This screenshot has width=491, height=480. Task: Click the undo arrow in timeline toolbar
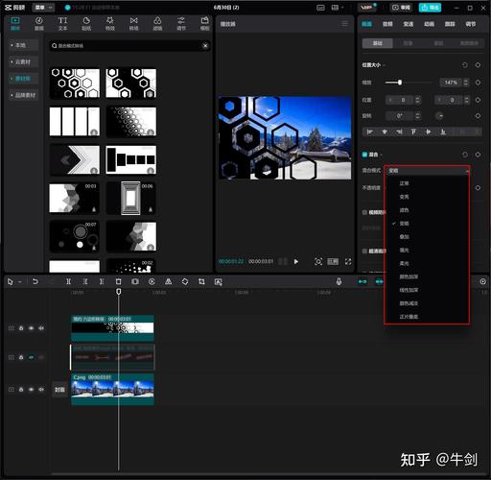pos(35,281)
